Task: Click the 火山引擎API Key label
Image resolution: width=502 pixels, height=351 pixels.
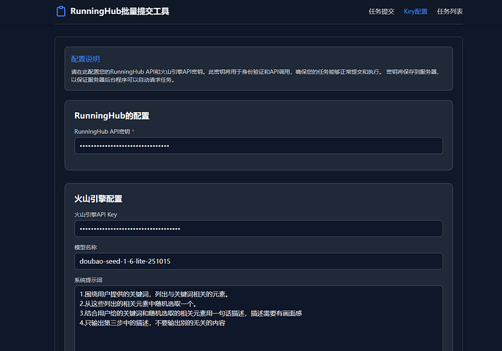Action: click(96, 214)
